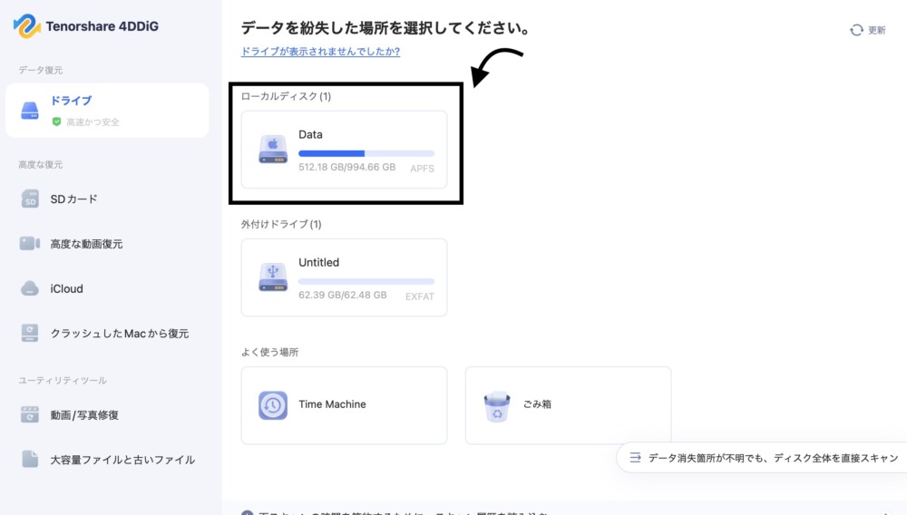Screen dimensions: 907x515
Task: Select the Data local disk card
Action: 344,149
